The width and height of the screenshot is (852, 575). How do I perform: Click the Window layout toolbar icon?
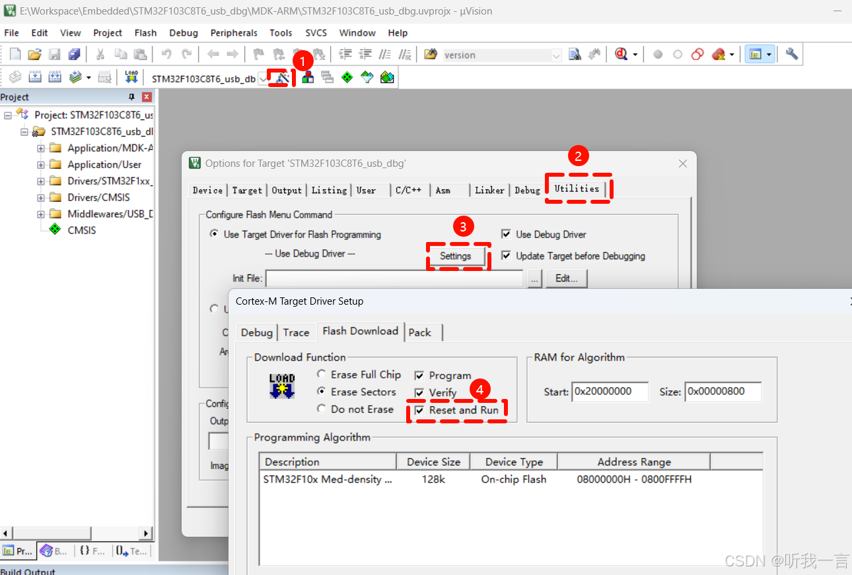754,55
